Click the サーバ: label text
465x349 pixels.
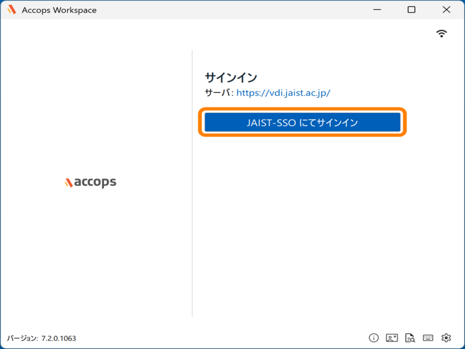click(x=220, y=93)
